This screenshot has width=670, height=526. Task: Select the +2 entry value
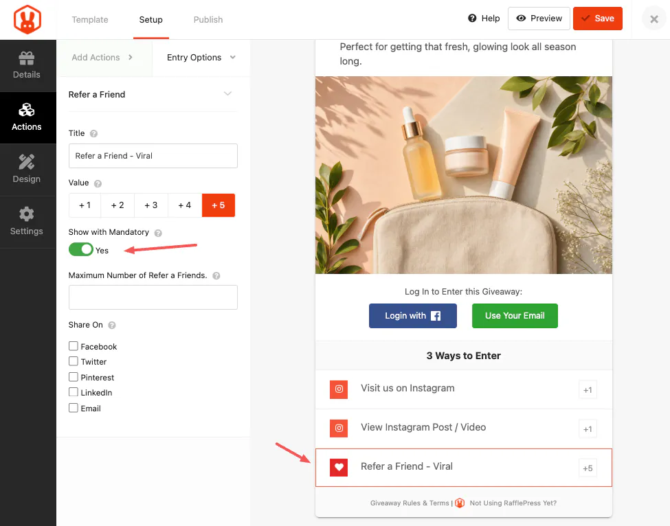point(118,205)
